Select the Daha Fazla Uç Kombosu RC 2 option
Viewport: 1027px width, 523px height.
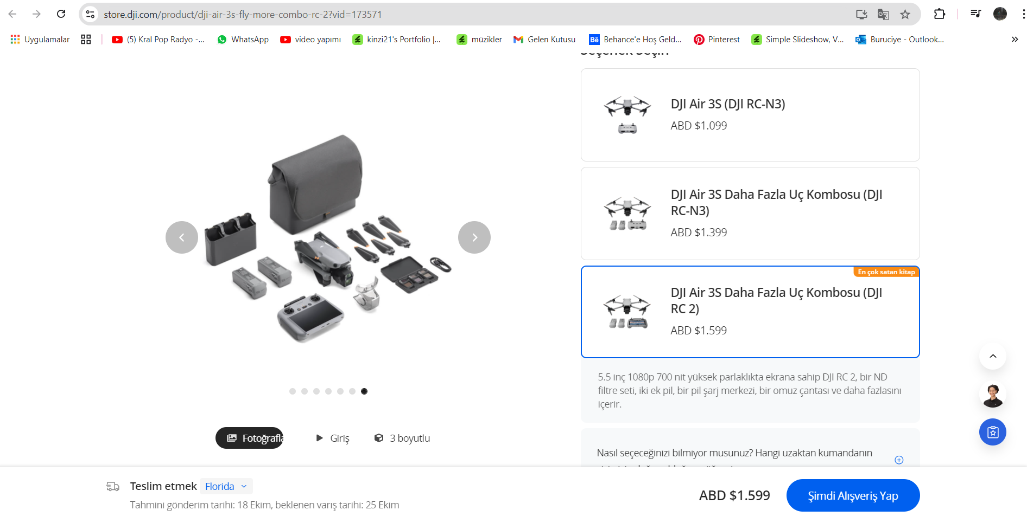750,312
